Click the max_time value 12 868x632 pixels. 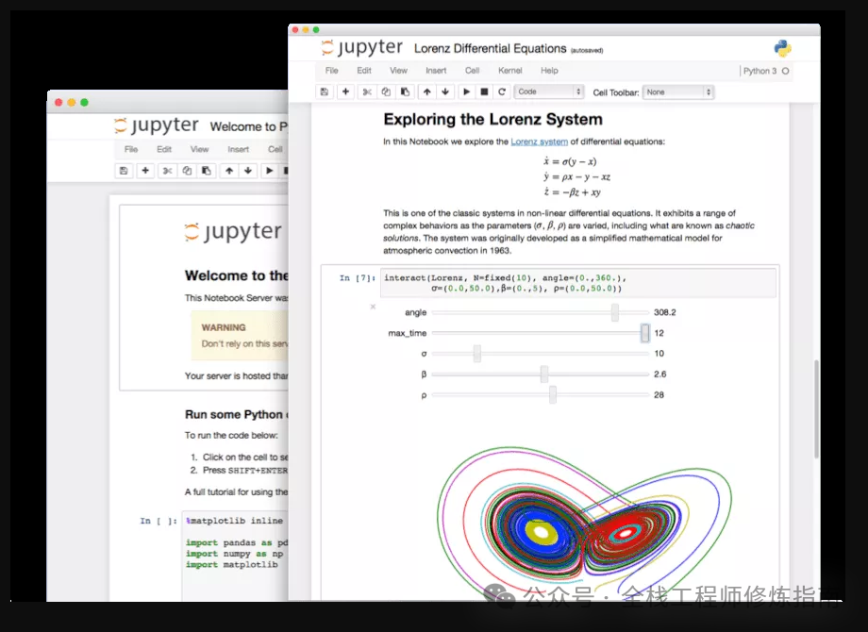pyautogui.click(x=659, y=333)
